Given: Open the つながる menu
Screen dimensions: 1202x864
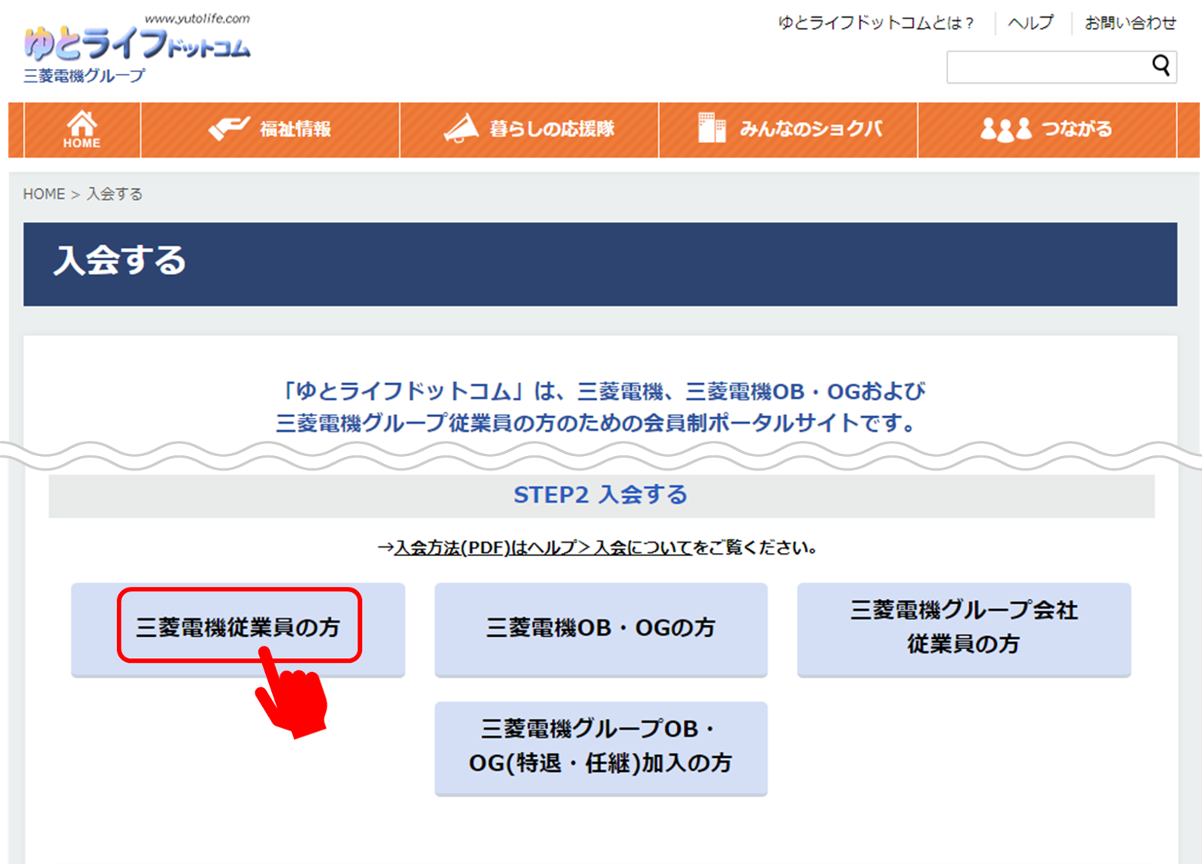Looking at the screenshot, I should pos(1047,129).
